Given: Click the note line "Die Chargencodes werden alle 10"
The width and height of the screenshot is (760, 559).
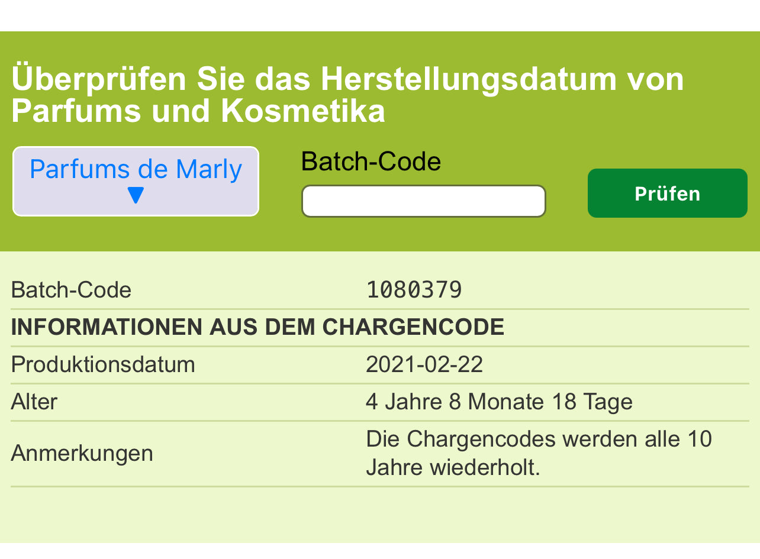Looking at the screenshot, I should [539, 440].
